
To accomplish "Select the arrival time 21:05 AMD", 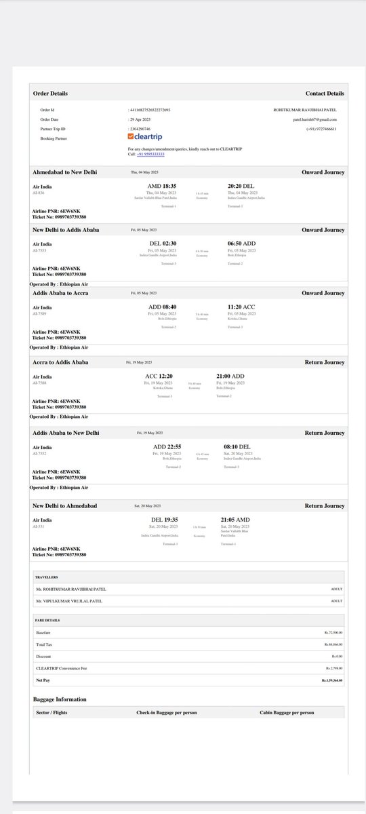I will coord(236,519).
